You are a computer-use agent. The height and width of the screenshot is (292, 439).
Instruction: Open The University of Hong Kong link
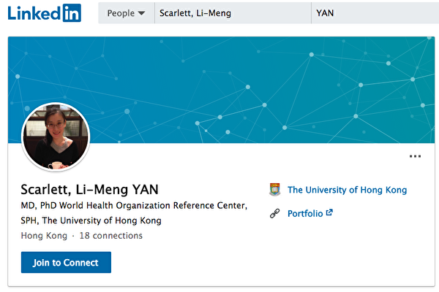coord(347,190)
